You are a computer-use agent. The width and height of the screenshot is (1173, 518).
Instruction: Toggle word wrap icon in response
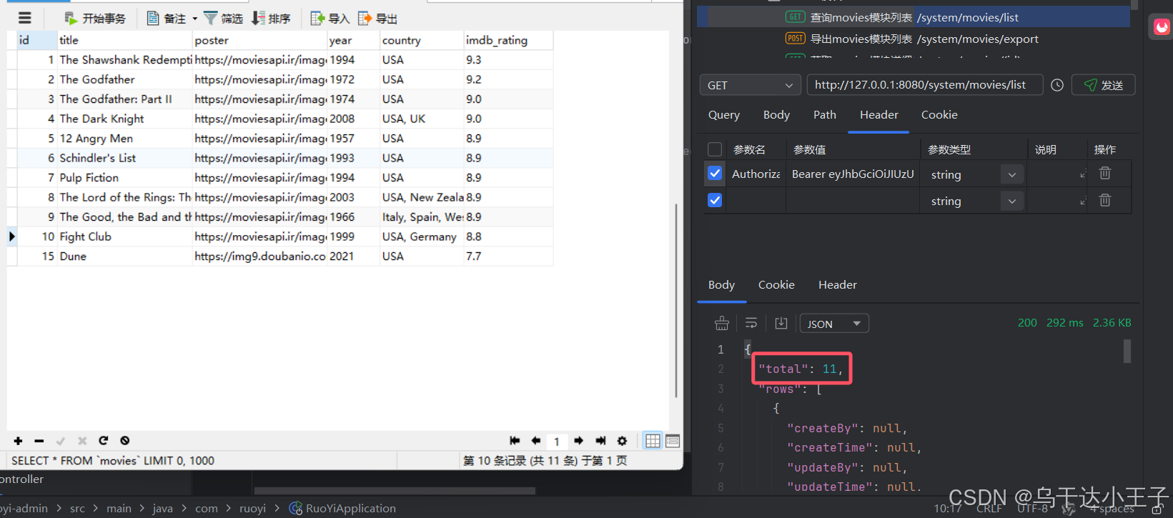click(751, 324)
